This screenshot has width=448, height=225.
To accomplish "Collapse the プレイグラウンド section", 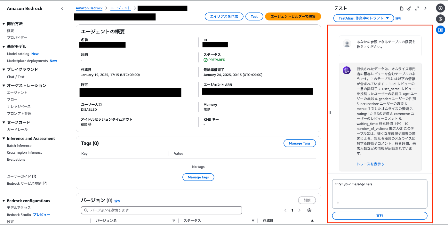I will pyautogui.click(x=4, y=69).
